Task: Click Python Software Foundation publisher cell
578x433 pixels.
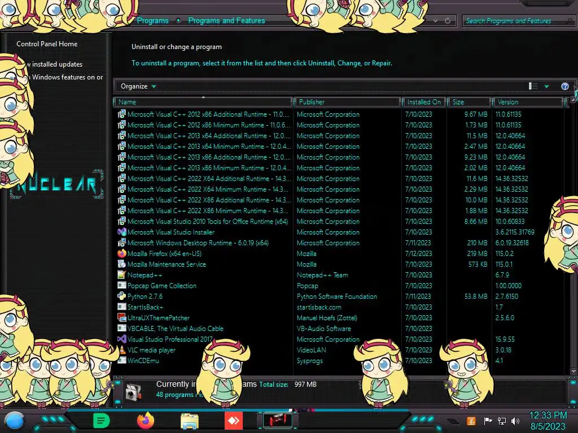Action: (337, 296)
